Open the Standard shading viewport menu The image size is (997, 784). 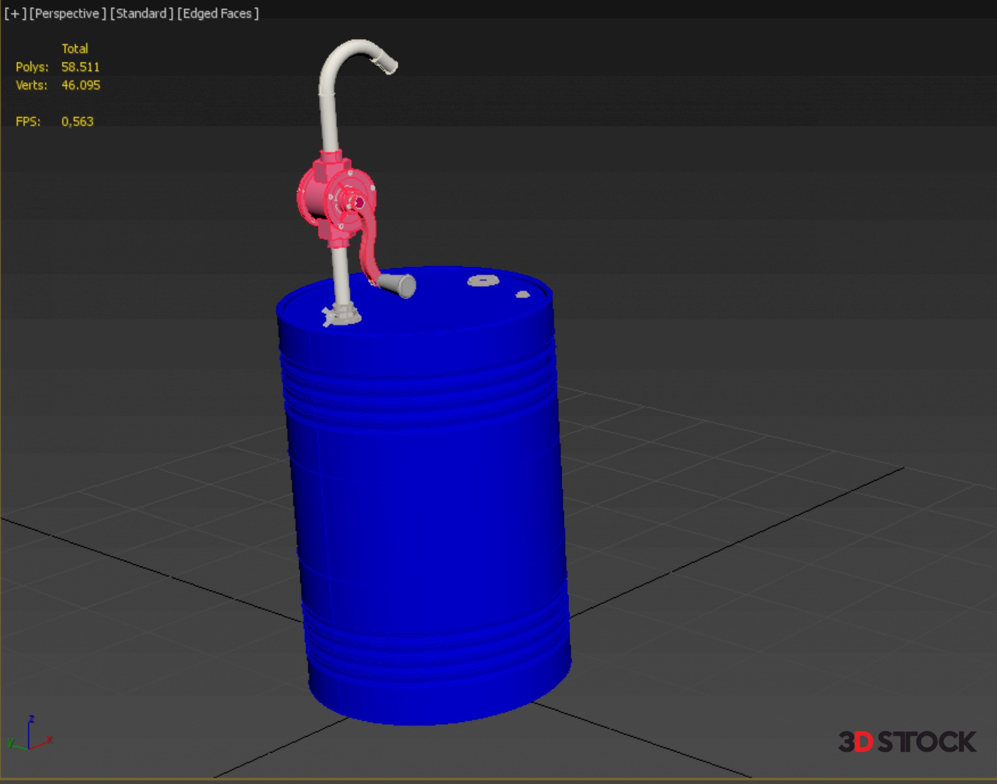coord(142,14)
